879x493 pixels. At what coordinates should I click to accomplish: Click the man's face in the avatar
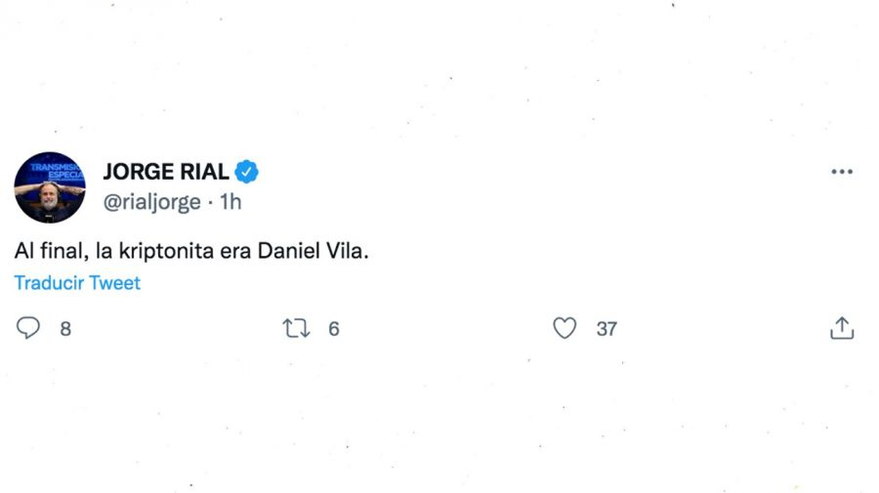[x=48, y=198]
